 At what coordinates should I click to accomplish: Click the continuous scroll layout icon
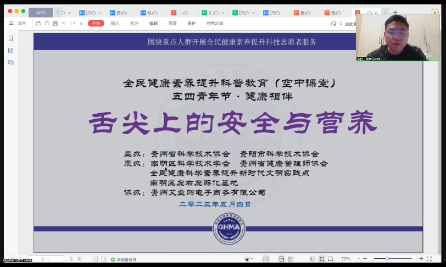pos(266,259)
